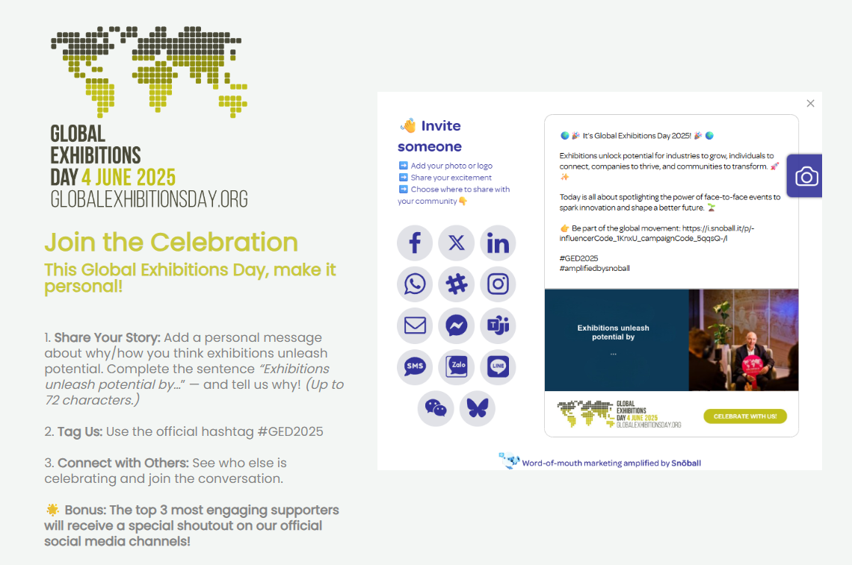Pick the SMS share option
852x565 pixels.
pyautogui.click(x=415, y=366)
